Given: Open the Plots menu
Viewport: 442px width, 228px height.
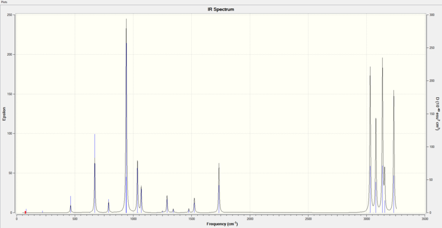Looking at the screenshot, I should coord(4,2).
